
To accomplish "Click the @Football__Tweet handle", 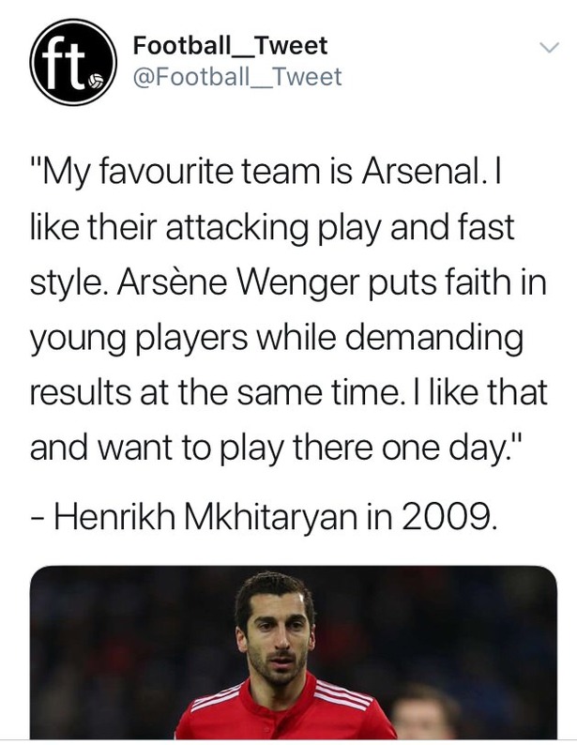I will pos(237,77).
